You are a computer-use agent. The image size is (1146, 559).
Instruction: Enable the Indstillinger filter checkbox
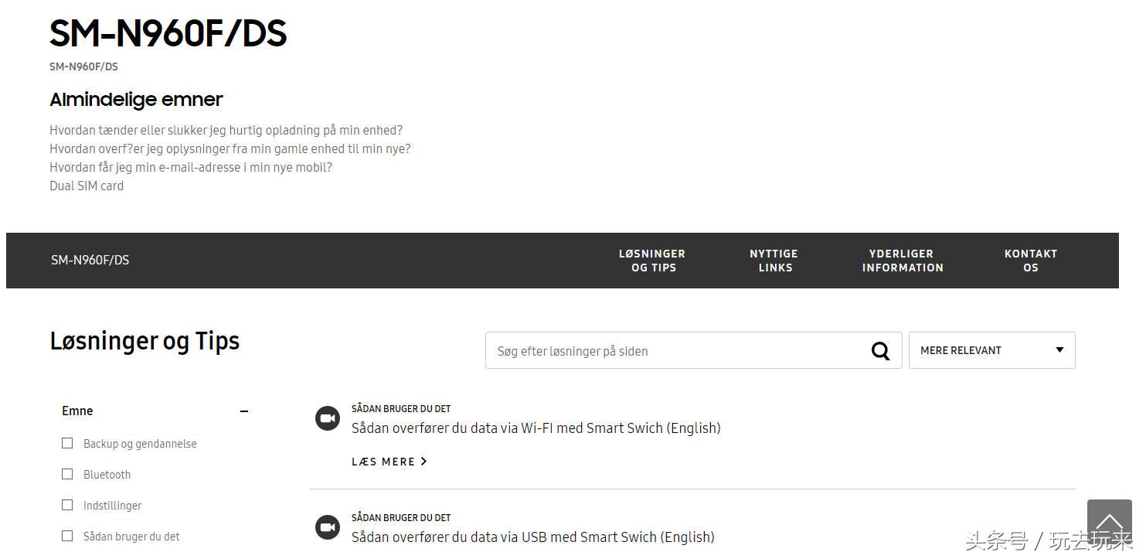coord(67,505)
